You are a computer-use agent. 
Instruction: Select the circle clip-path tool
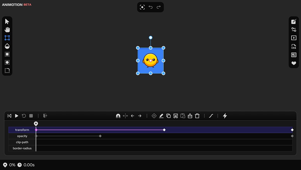(x=7, y=62)
